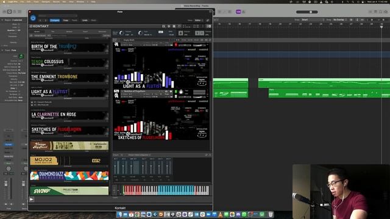The image size is (390, 219).
Task: Open Trash in the Dock
Action: (x=271, y=214)
